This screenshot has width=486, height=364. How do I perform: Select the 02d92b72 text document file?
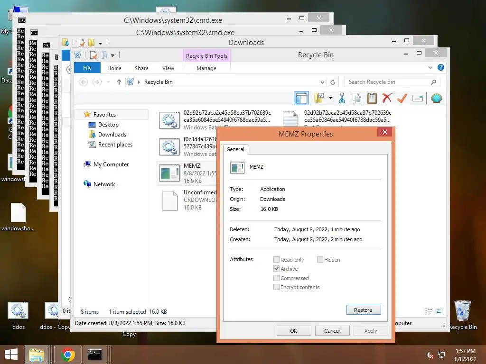(337, 118)
